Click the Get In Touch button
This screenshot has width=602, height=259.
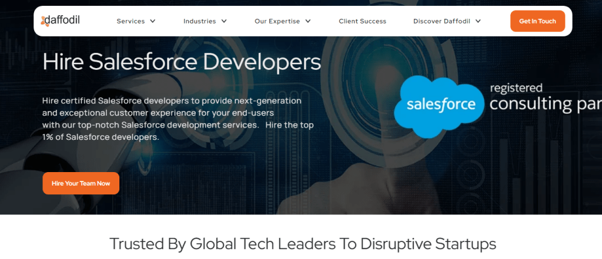[537, 21]
